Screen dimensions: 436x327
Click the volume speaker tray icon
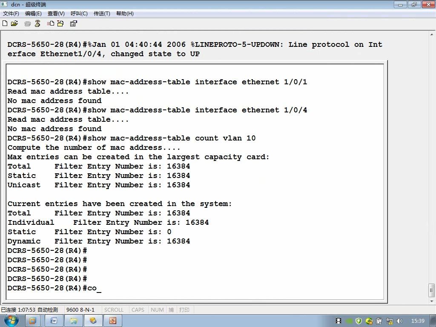tap(399, 321)
